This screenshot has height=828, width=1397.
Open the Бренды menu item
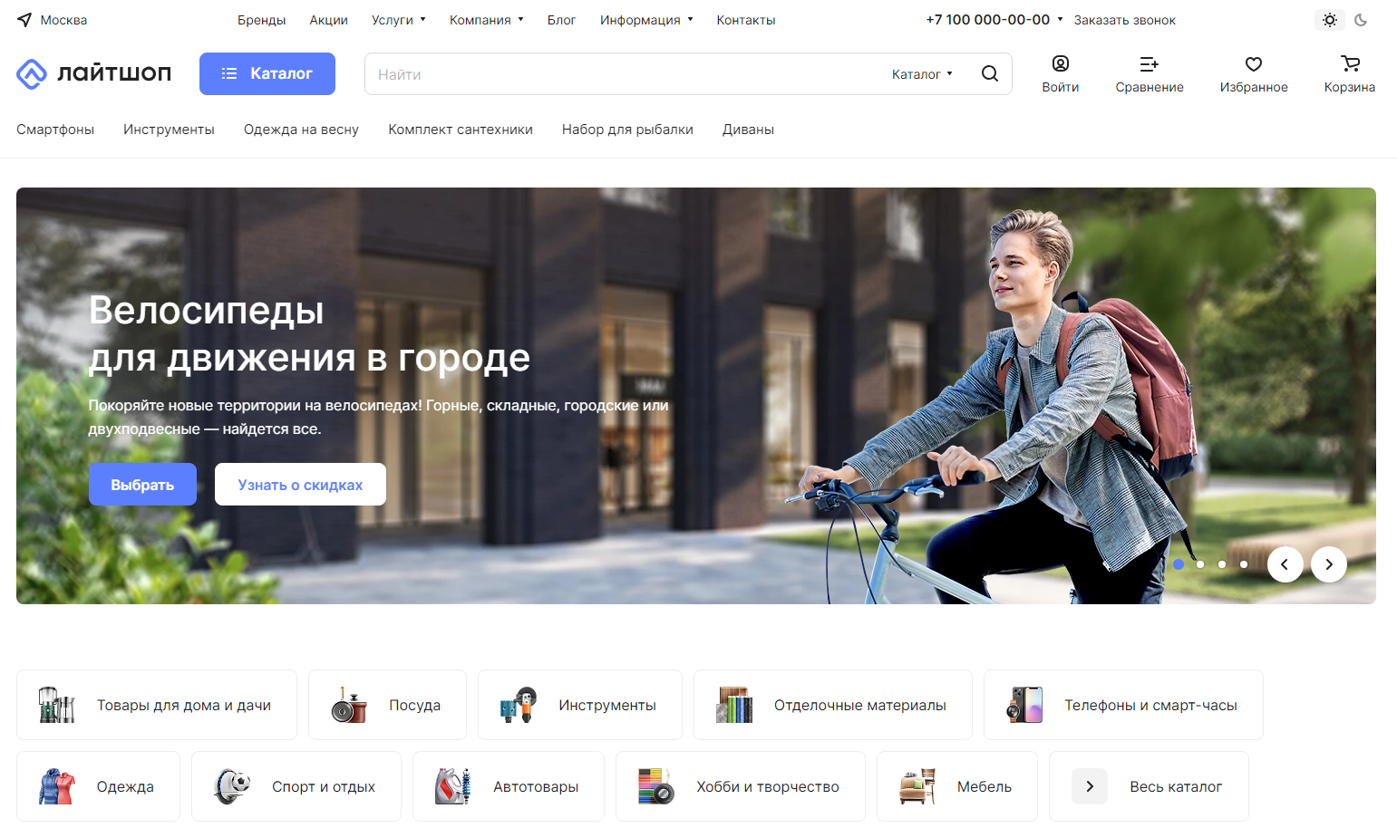261,20
